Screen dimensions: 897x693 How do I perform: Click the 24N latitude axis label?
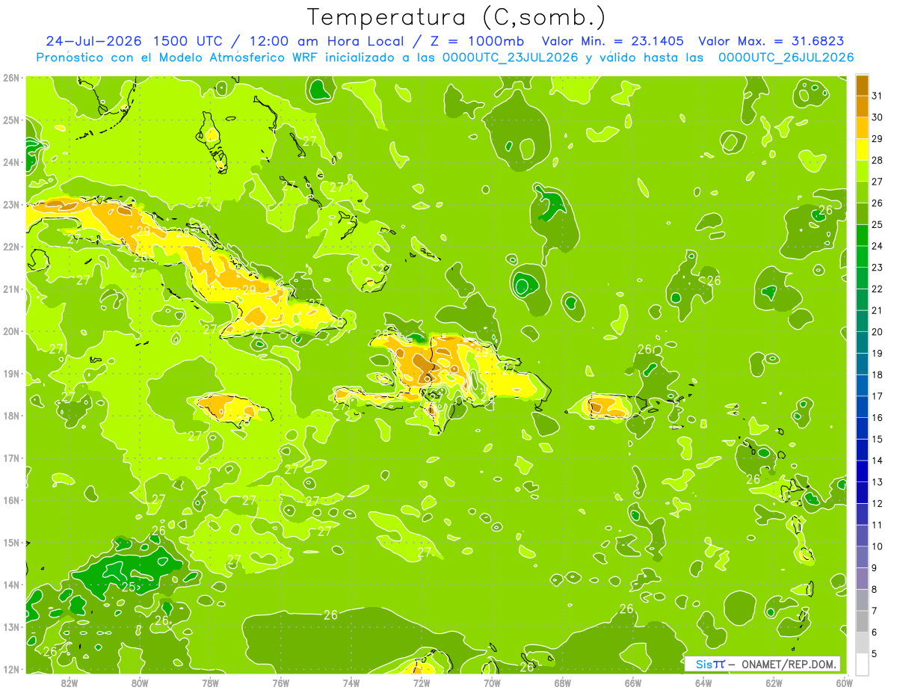[10, 162]
